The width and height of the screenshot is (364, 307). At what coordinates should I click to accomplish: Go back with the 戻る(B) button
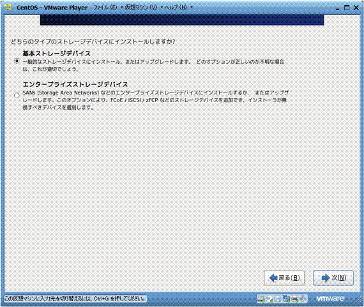pyautogui.click(x=284, y=278)
